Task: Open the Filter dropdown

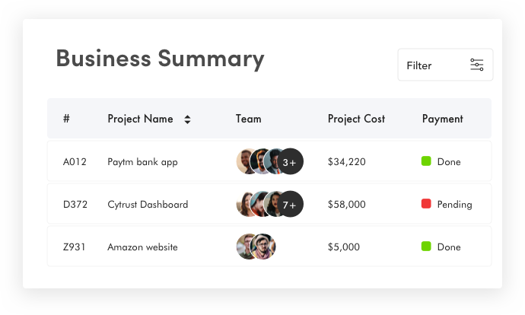Action: (445, 65)
